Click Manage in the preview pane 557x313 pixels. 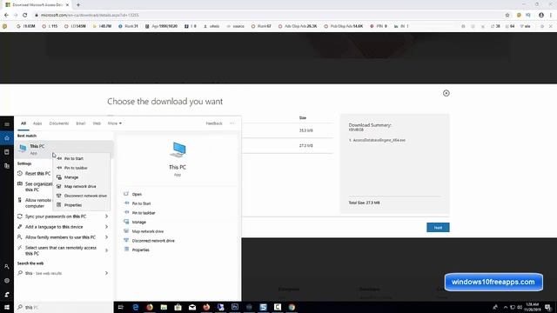(139, 222)
